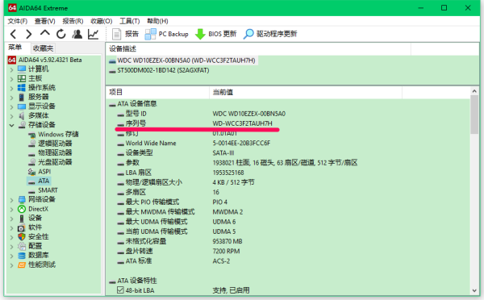The height and width of the screenshot is (300, 484).
Task: Click the up-level arrow icon in toolbar
Action: (45, 33)
